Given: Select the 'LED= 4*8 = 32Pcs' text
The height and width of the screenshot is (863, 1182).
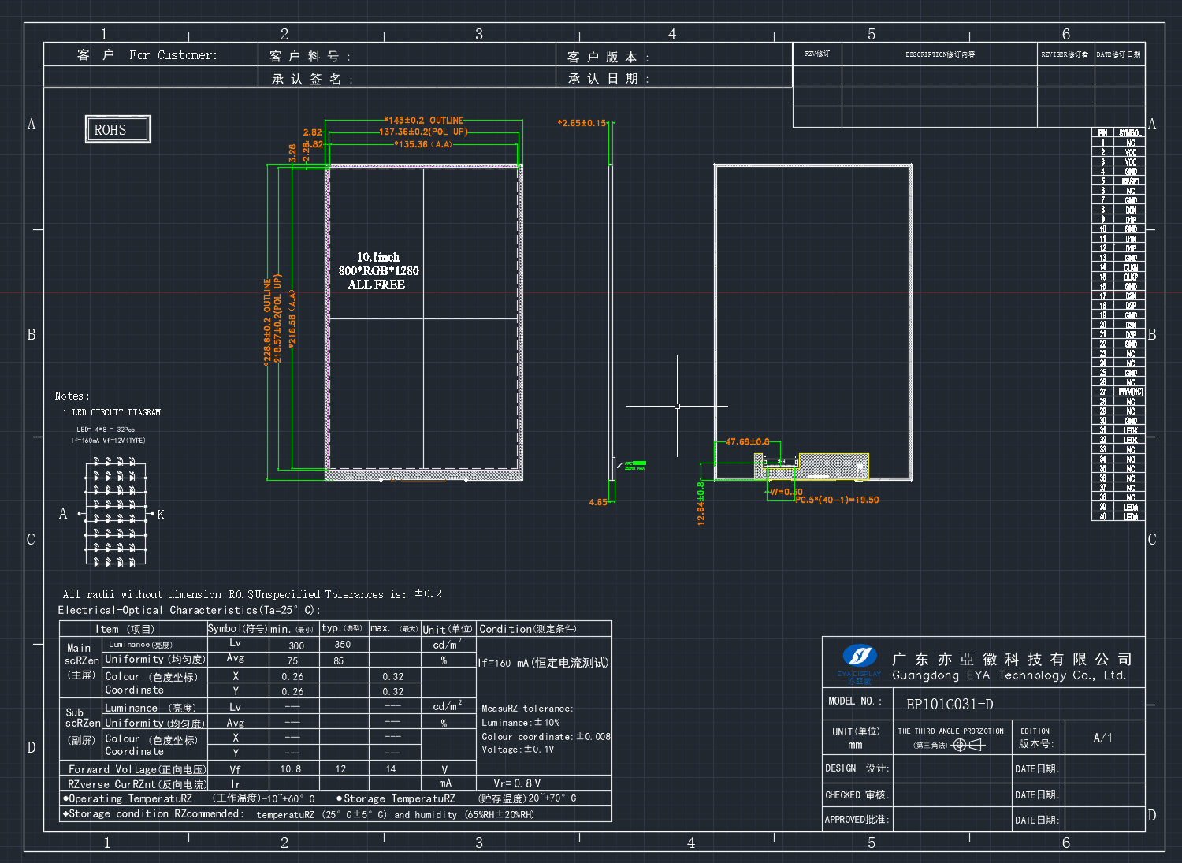Looking at the screenshot, I should click(x=106, y=430).
